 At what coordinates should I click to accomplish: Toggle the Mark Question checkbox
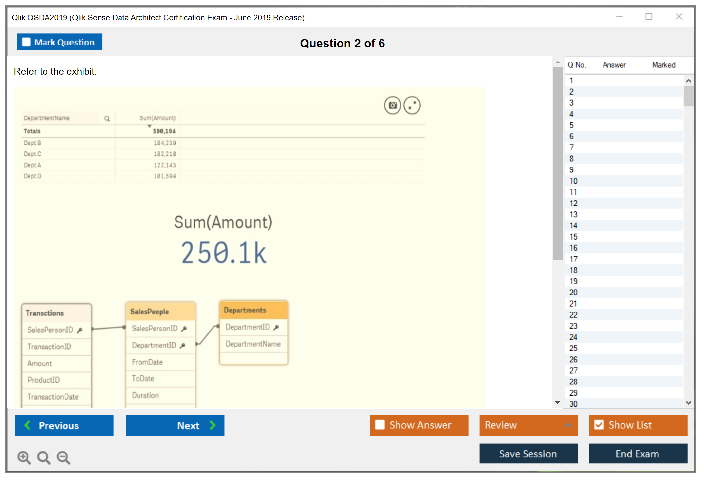click(x=26, y=42)
